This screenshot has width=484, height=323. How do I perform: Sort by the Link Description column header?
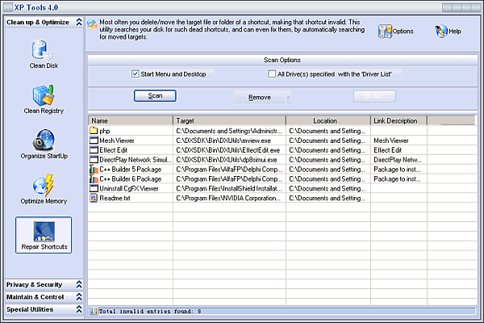tap(399, 120)
